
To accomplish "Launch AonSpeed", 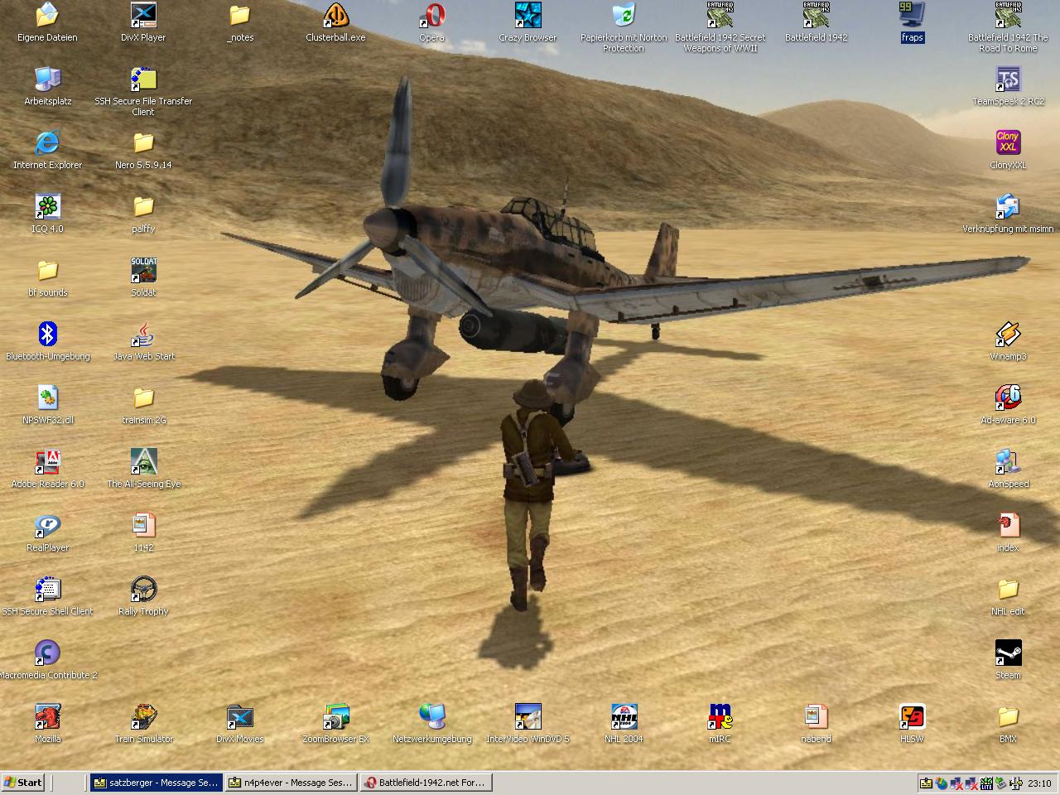I will 1008,469.
